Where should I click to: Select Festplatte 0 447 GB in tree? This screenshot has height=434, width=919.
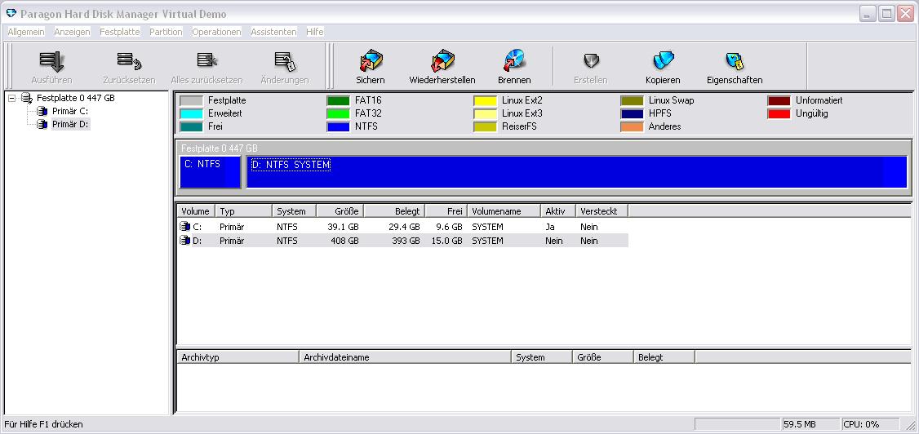[x=76, y=99]
